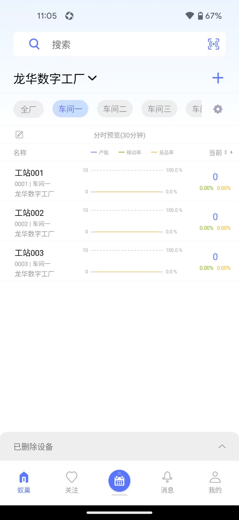The width and height of the screenshot is (239, 520).
Task: Select 车间二 tab
Action: click(115, 109)
